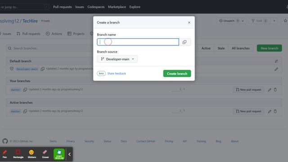
Task: Show the Stale branches filter tab
Action: coord(221,48)
